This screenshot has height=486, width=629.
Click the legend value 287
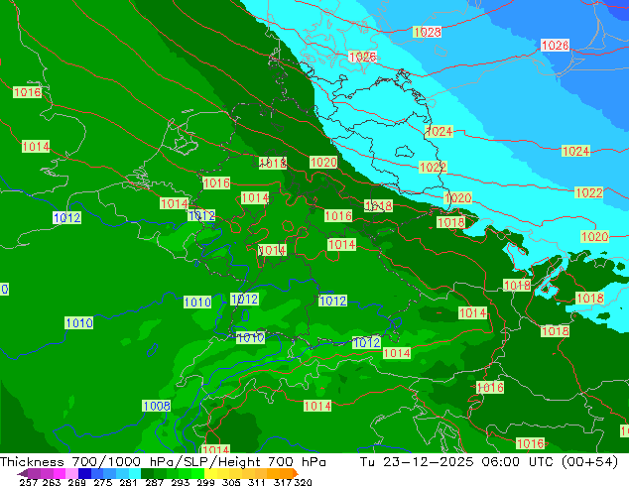(x=154, y=482)
